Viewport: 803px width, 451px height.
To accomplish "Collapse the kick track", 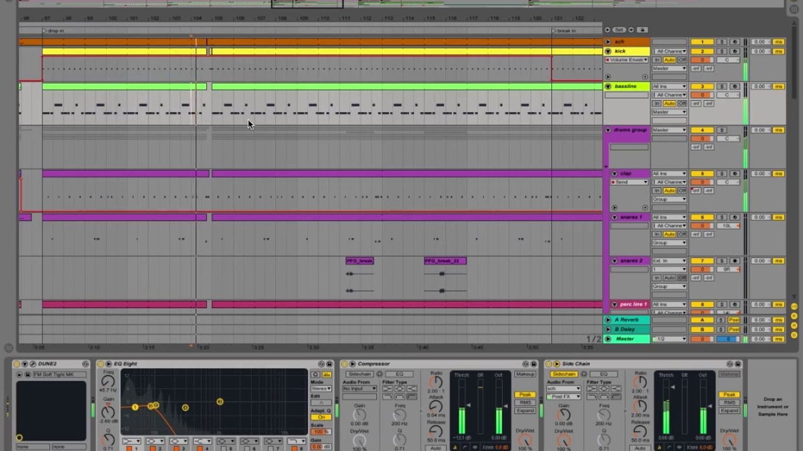I will [608, 51].
